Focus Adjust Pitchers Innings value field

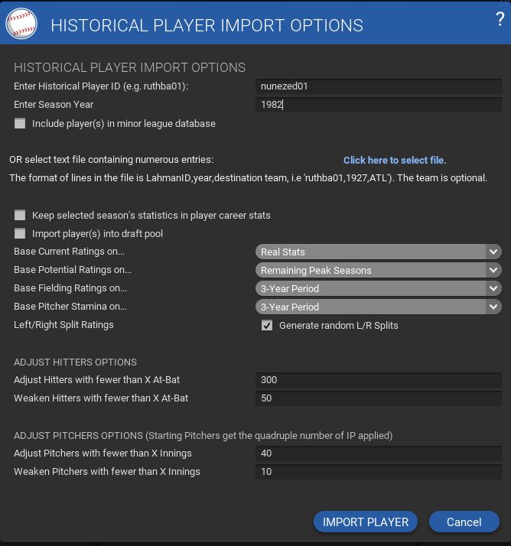pyautogui.click(x=378, y=453)
